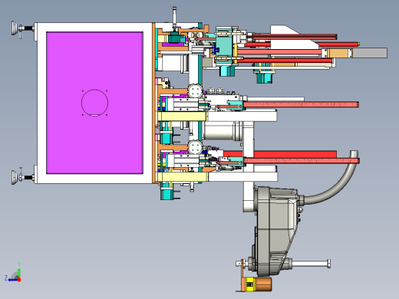
Task: Select the cyan block below the frame
Action: [167, 194]
